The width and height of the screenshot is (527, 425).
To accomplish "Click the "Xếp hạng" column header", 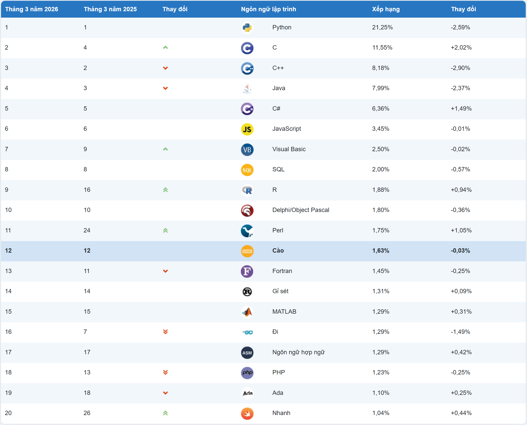I will click(386, 9).
